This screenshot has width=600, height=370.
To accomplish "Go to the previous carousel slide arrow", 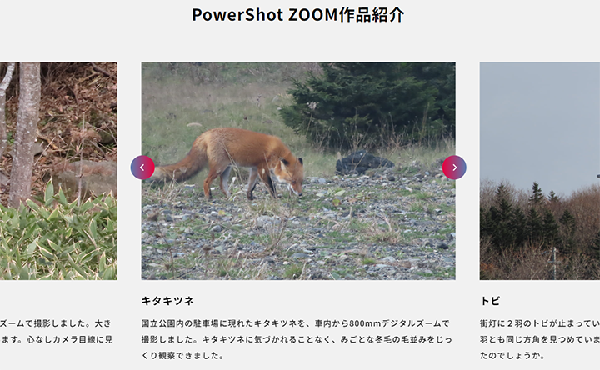I will point(142,167).
